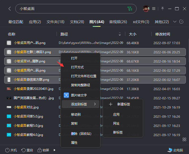
Task: Sort by 名称 column header
Action: 12,34
